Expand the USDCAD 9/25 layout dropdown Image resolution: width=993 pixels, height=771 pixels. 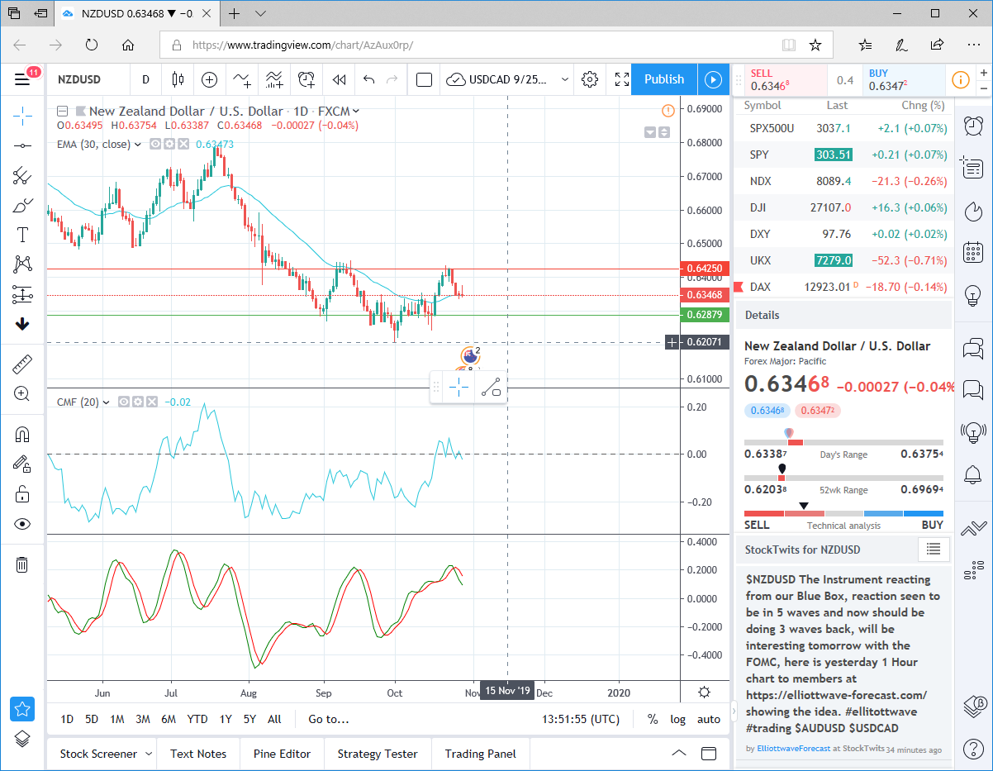[x=565, y=79]
